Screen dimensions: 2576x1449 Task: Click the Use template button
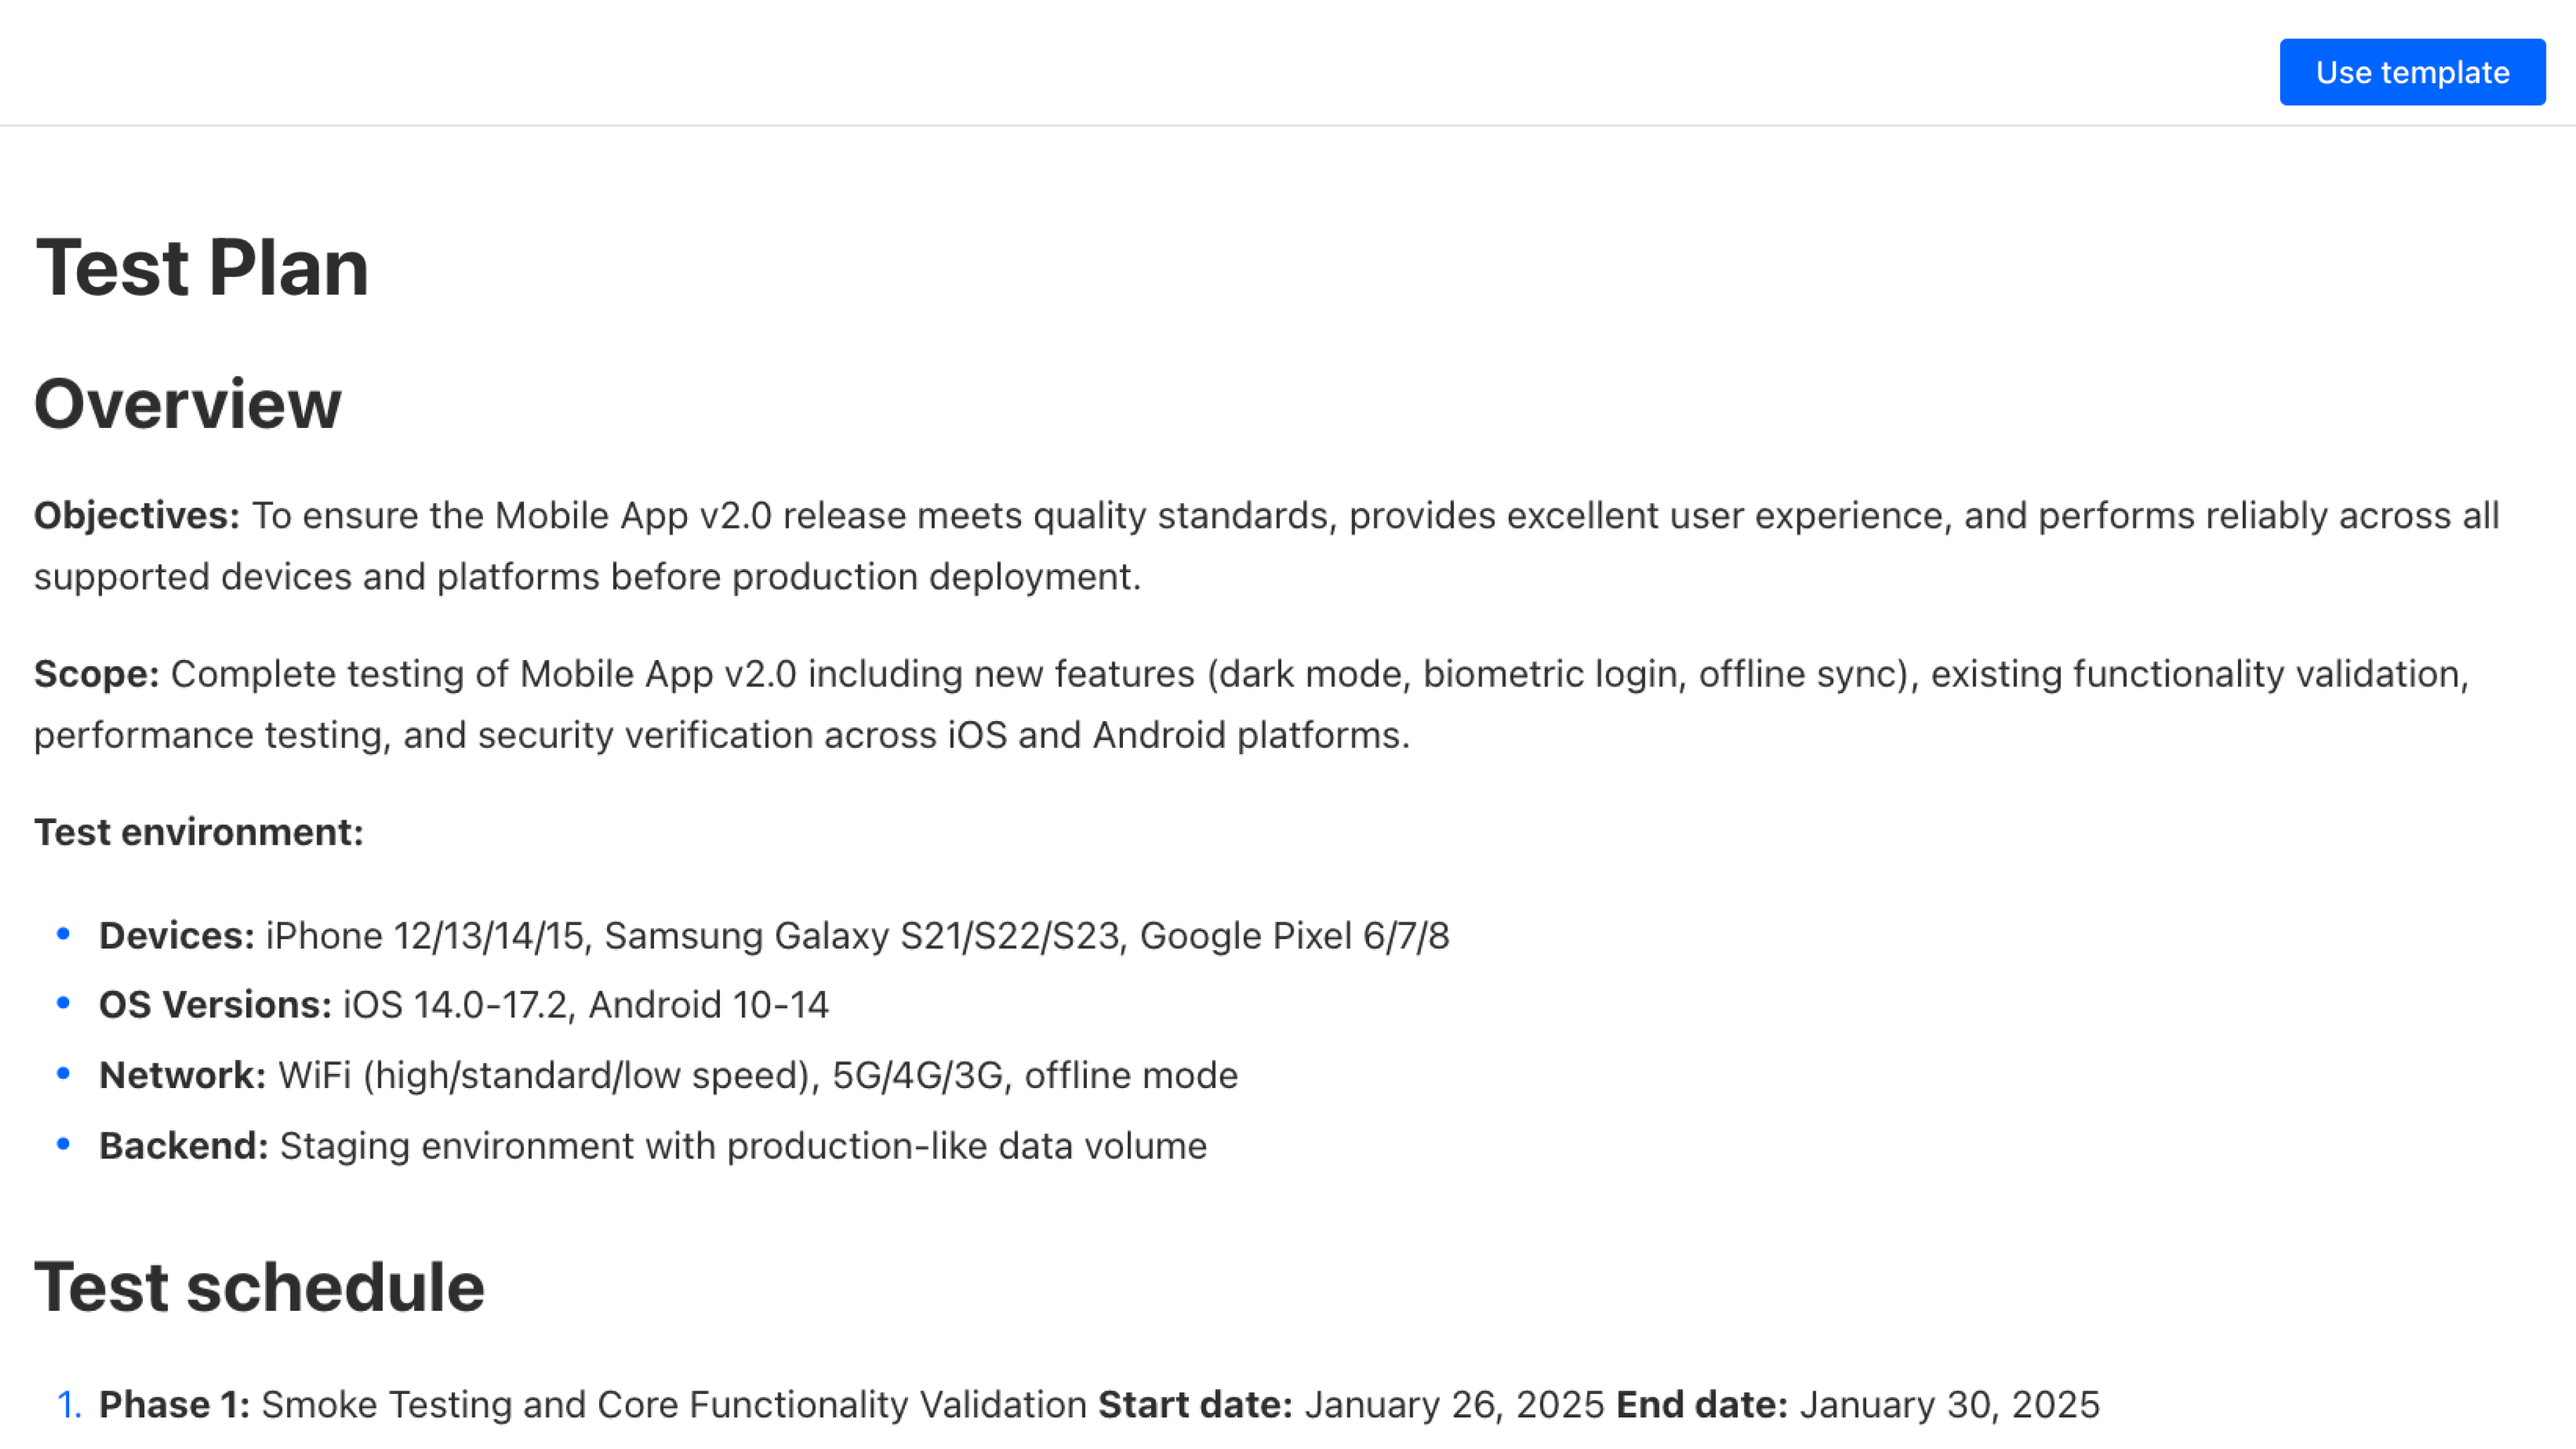coord(2411,72)
